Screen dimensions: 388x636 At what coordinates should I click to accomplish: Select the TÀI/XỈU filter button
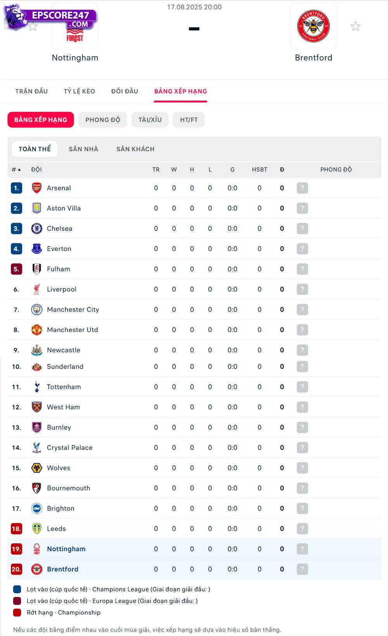(150, 120)
